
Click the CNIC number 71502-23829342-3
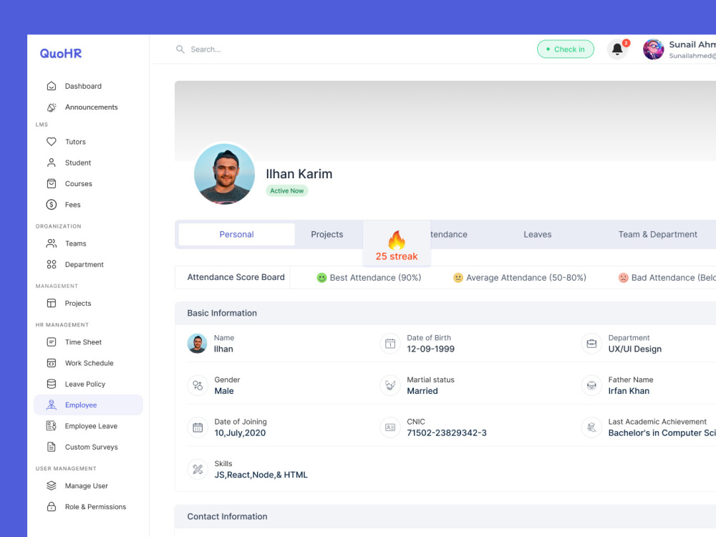pyautogui.click(x=447, y=433)
